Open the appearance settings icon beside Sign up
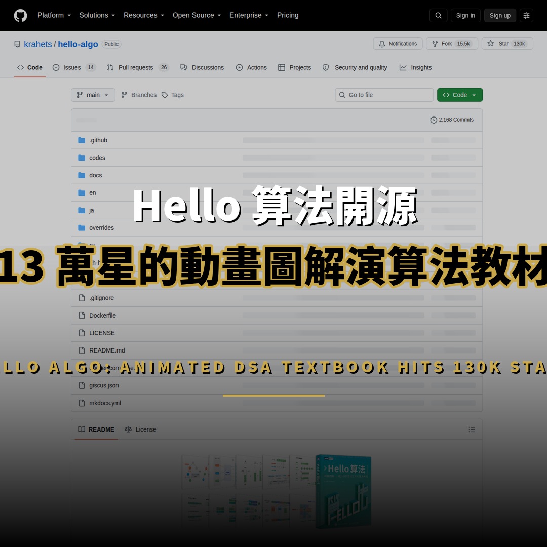The width and height of the screenshot is (547, 547). point(526,15)
